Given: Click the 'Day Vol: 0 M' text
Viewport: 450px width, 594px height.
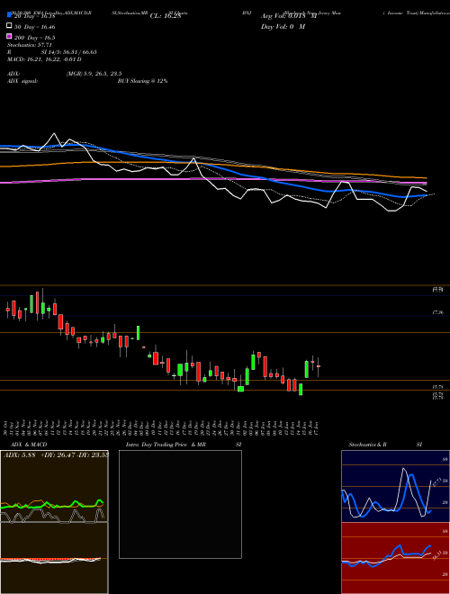Looking at the screenshot, I should (283, 27).
